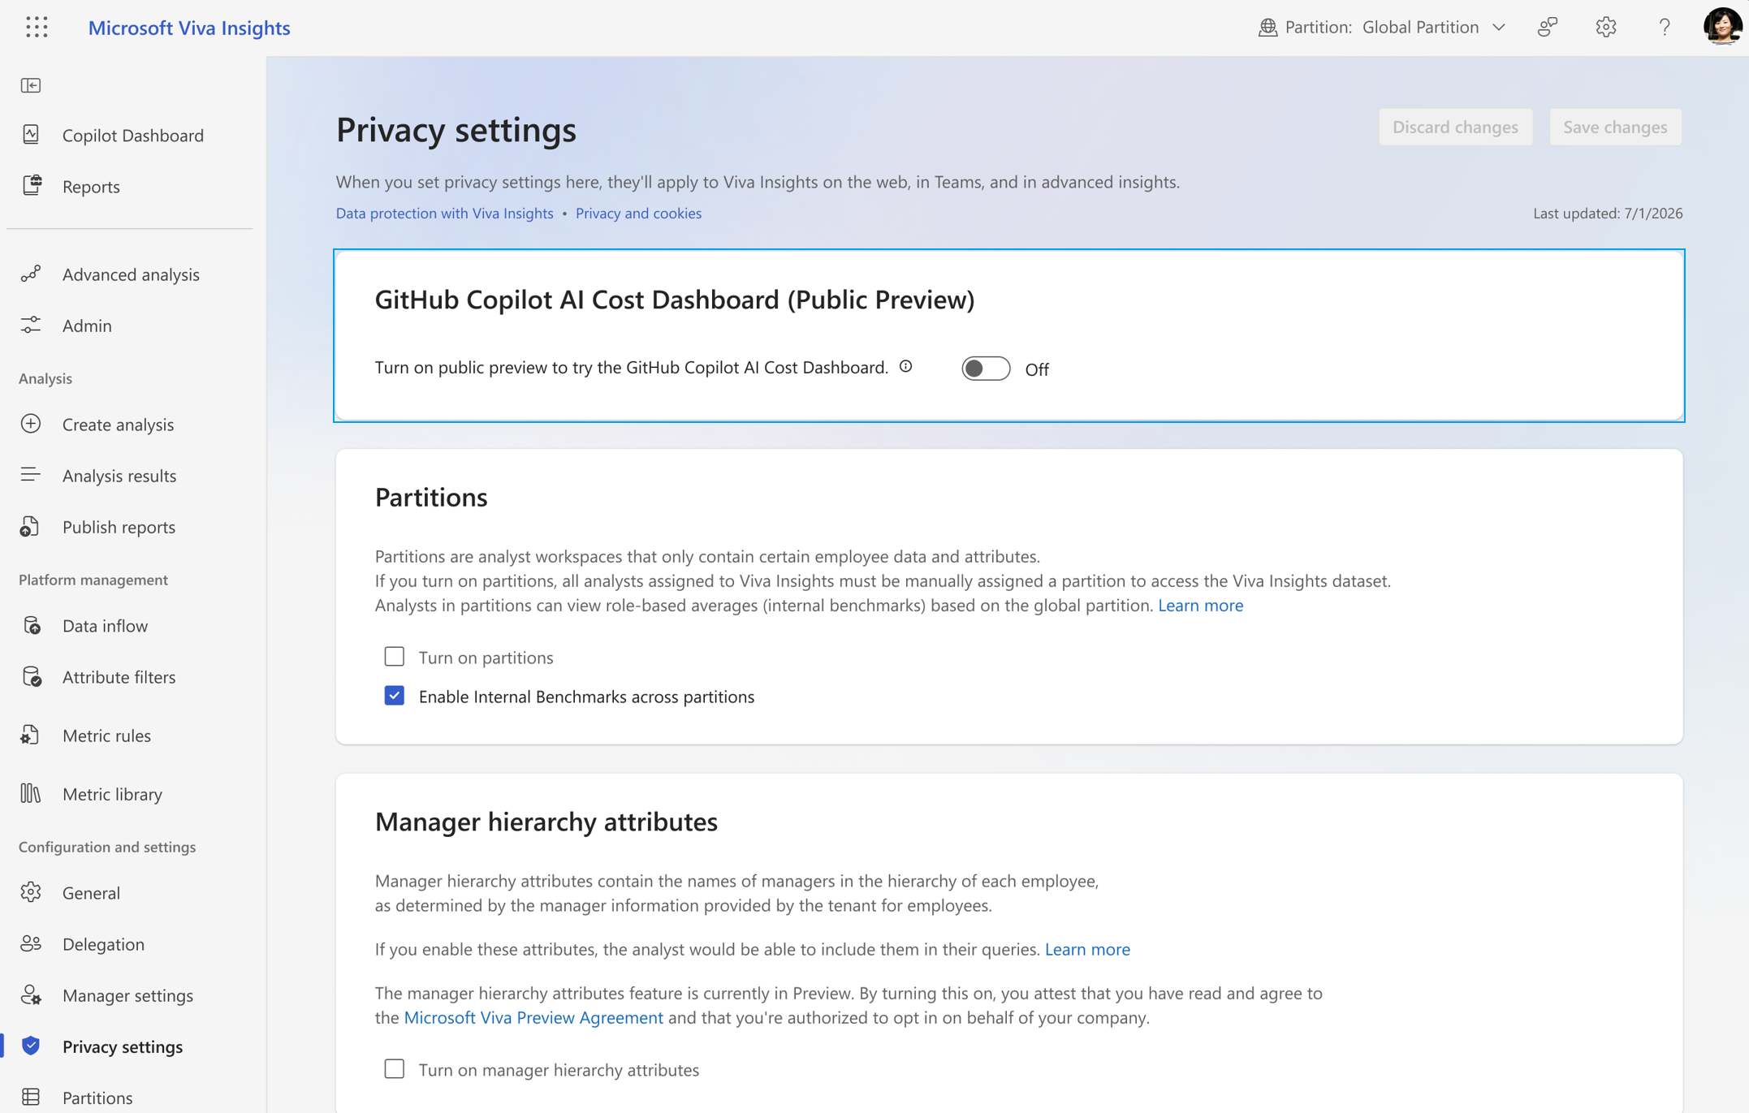Open Data protection with Viva Insights link
Screen dimensions: 1749x1113
[x=444, y=213]
